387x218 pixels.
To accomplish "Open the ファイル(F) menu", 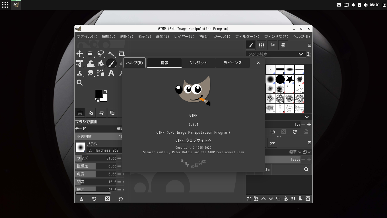I will coord(87,36).
